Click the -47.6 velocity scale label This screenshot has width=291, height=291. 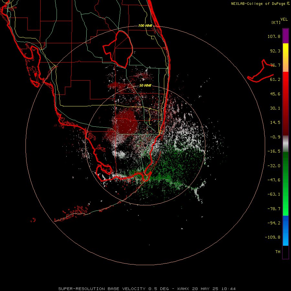[274, 180]
